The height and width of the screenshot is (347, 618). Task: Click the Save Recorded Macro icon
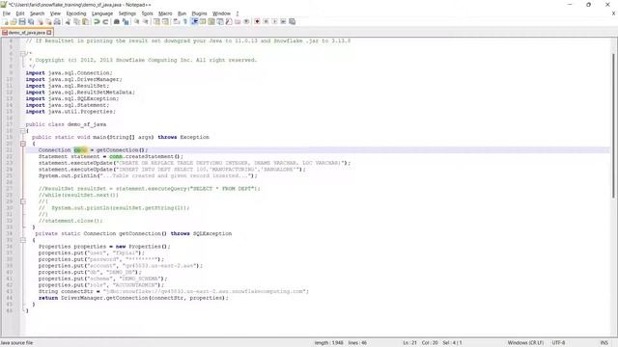(x=292, y=21)
